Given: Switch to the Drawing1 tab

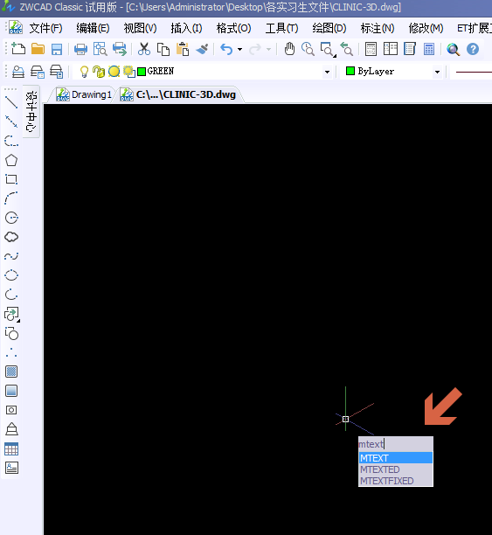Looking at the screenshot, I should click(84, 94).
